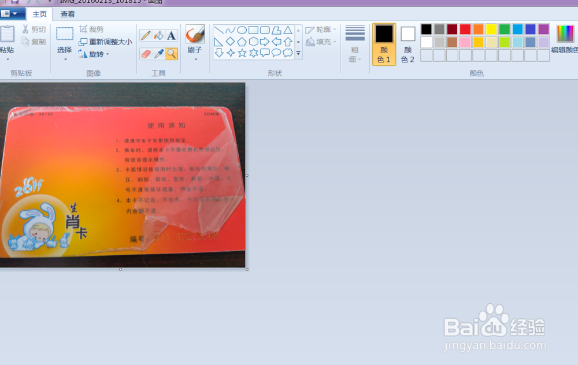Switch to the Home tab
The image size is (578, 365).
point(39,14)
